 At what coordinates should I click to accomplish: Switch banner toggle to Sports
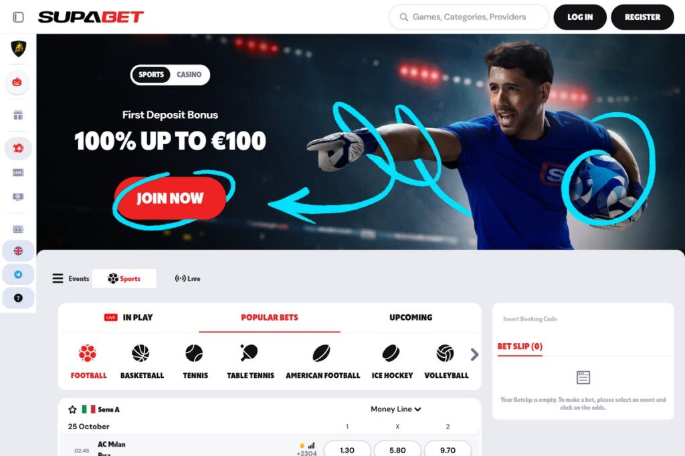pyautogui.click(x=151, y=75)
